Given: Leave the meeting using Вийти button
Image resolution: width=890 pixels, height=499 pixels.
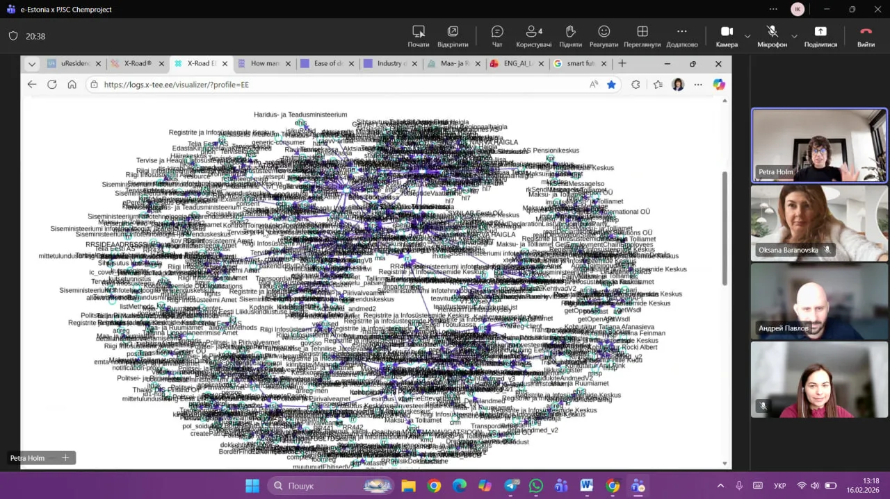Looking at the screenshot, I should tap(866, 36).
